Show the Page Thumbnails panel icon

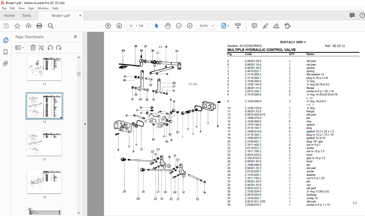coord(6,40)
